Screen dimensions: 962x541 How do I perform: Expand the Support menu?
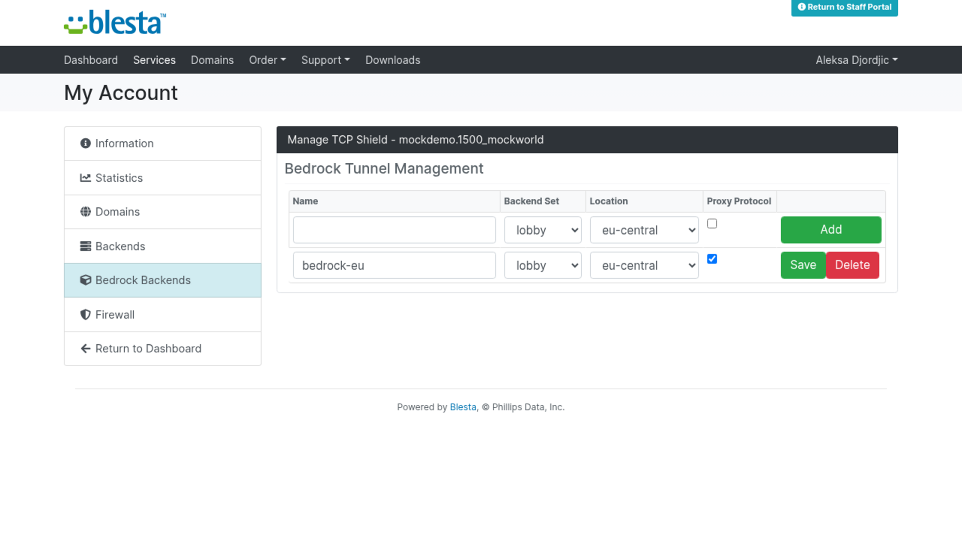326,60
